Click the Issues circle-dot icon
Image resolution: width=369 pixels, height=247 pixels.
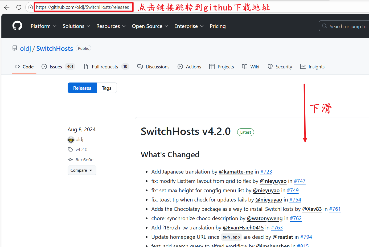44,67
